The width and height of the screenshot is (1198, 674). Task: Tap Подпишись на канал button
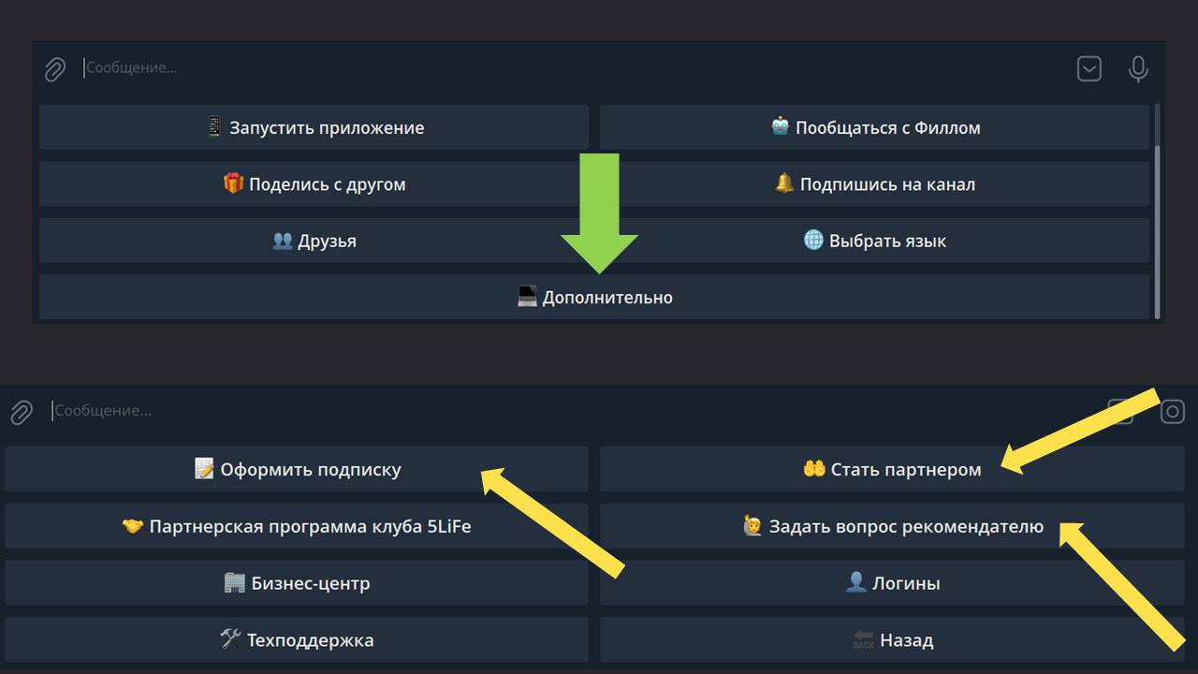click(x=874, y=184)
